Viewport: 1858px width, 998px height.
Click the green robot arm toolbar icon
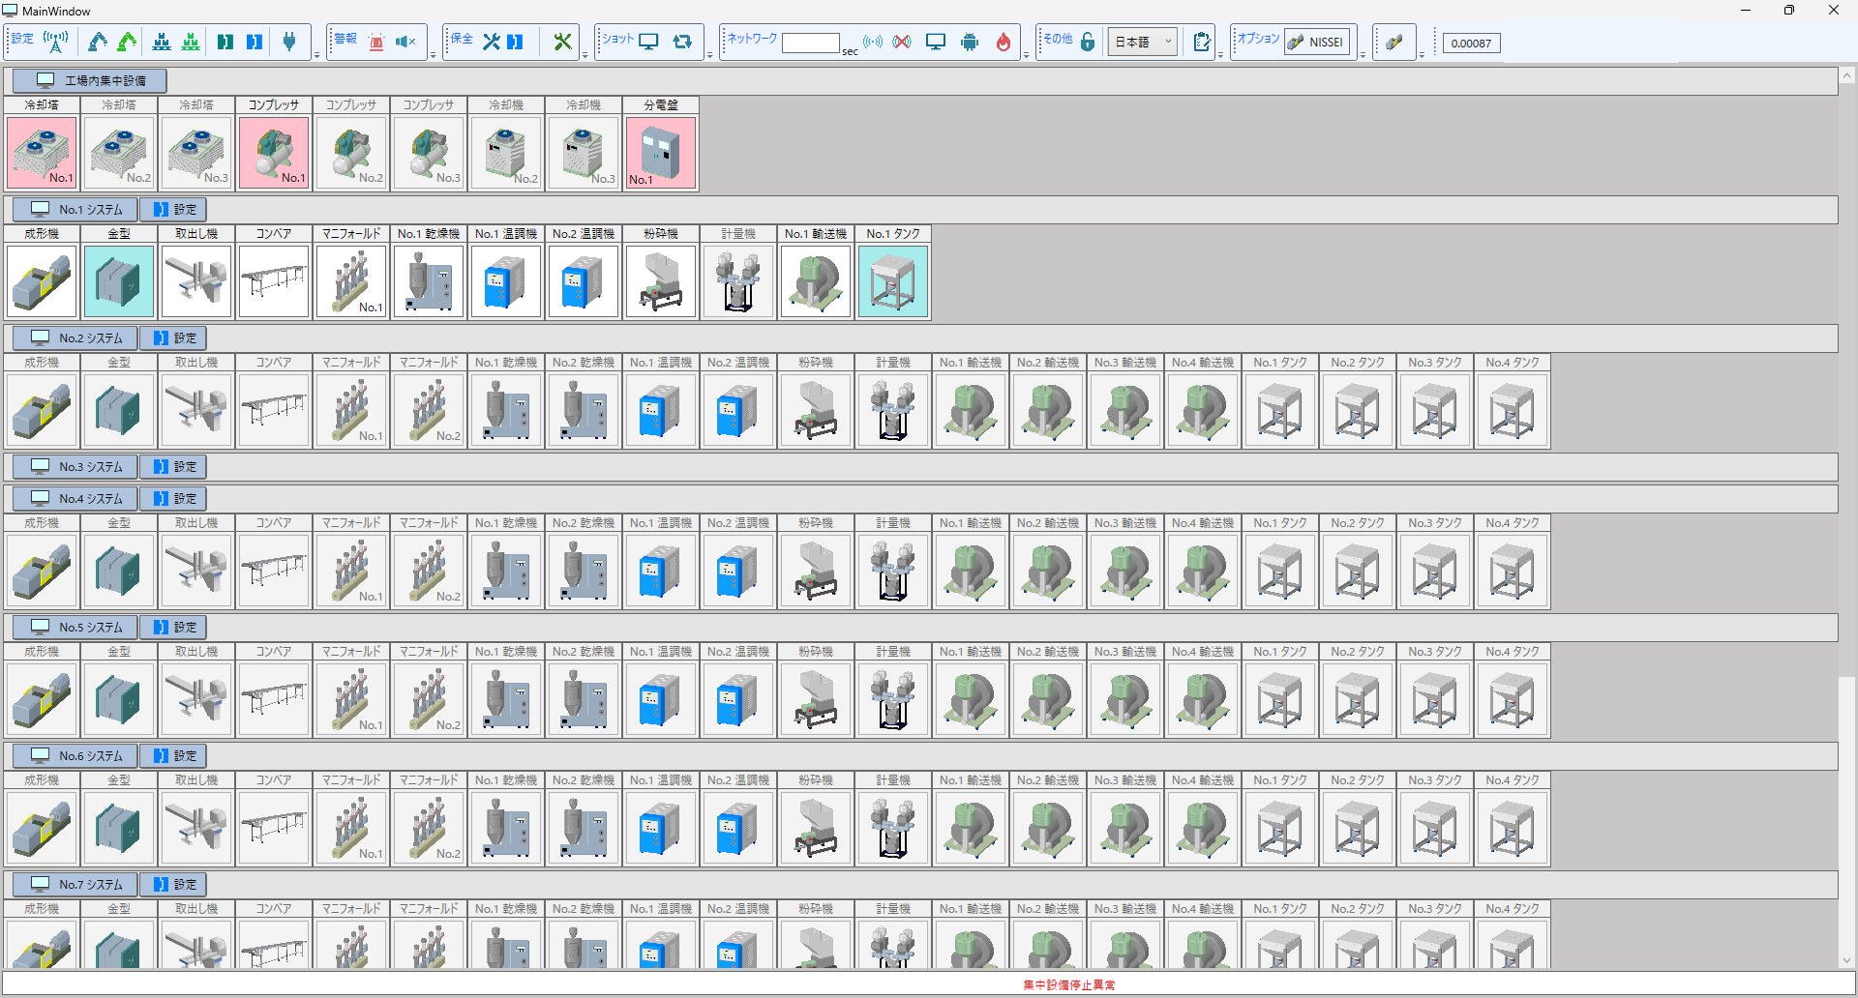(x=127, y=42)
